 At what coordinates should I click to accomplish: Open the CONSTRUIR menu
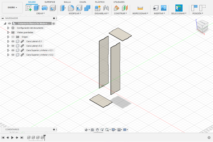click(120, 14)
